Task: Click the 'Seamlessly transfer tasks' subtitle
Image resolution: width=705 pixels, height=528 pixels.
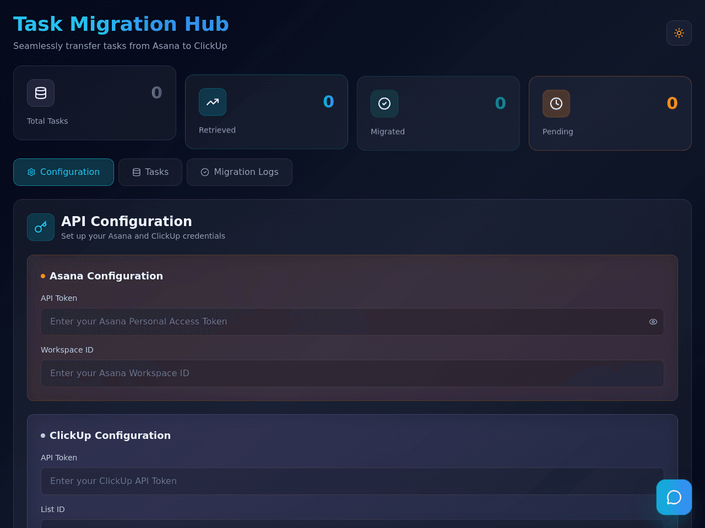Action: pyautogui.click(x=120, y=46)
